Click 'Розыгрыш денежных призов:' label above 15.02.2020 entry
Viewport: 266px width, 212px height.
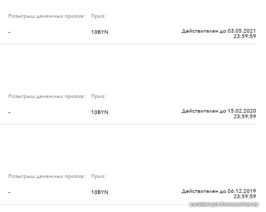click(x=47, y=96)
